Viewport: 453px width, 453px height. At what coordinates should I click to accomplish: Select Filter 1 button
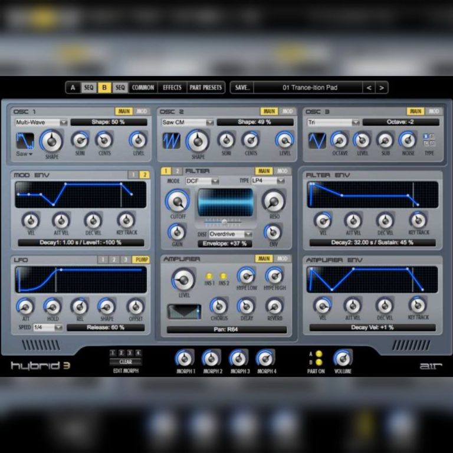166,171
